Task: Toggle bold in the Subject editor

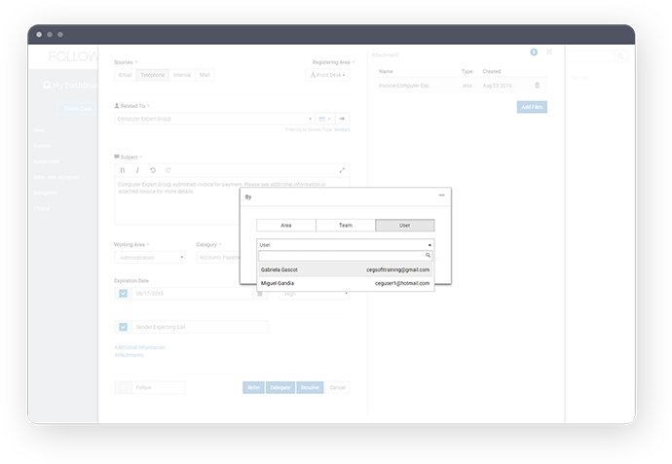Action: [123, 170]
